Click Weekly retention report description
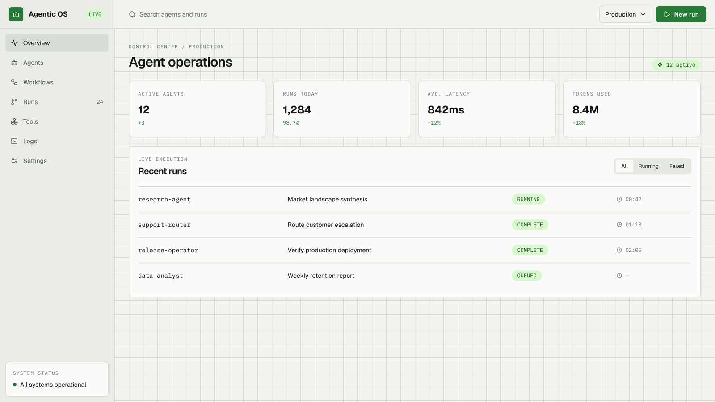Viewport: 715px width, 402px height. (321, 276)
